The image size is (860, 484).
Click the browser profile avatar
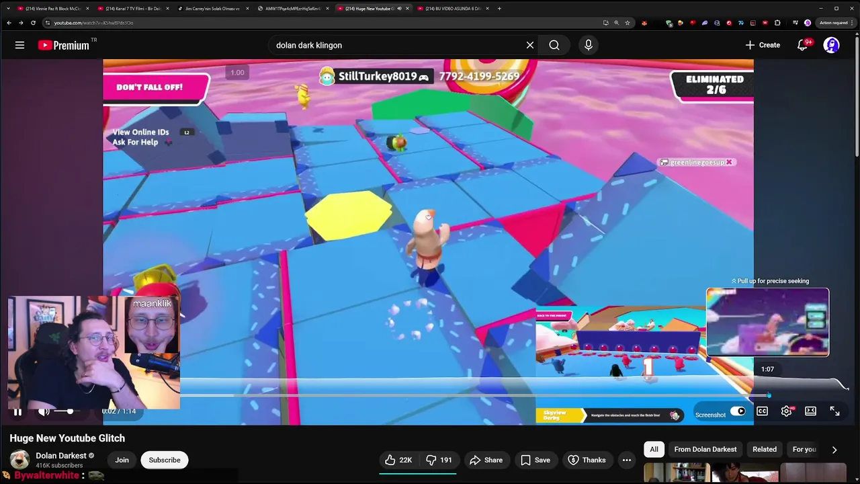point(808,23)
